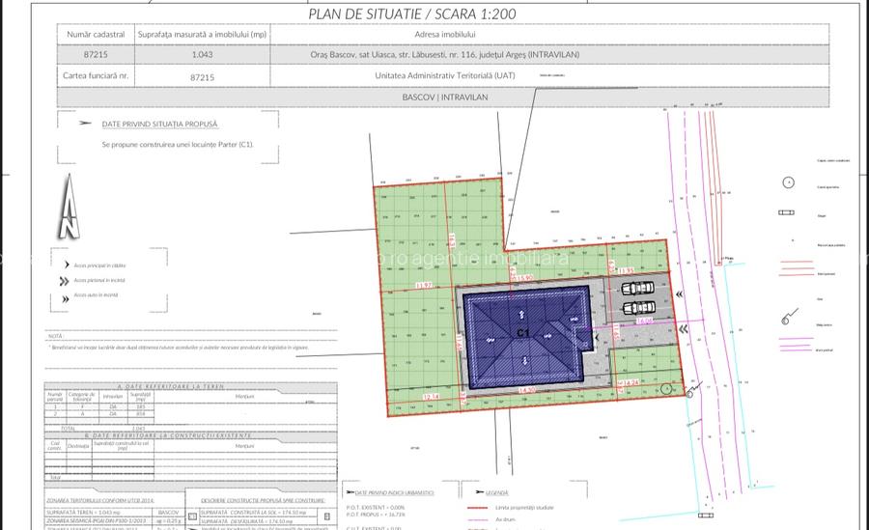Select the upper parked car symbol
Viewport: 869px width, 530px height.
[x=637, y=289]
